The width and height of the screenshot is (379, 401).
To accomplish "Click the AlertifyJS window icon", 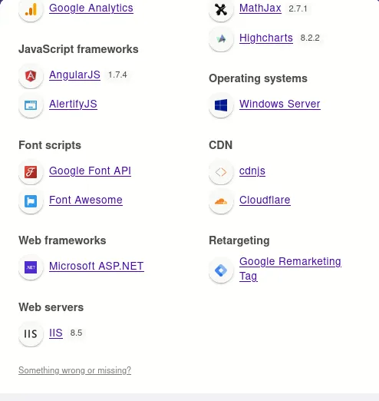I will click(31, 105).
